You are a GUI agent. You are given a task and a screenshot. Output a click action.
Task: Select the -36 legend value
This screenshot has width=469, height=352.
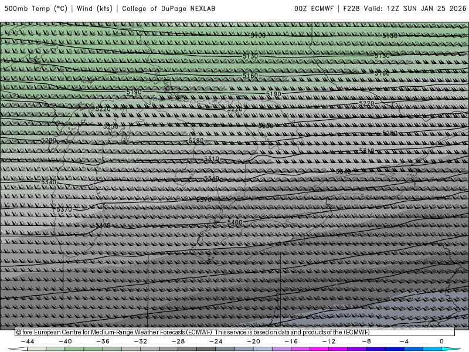pos(103,341)
